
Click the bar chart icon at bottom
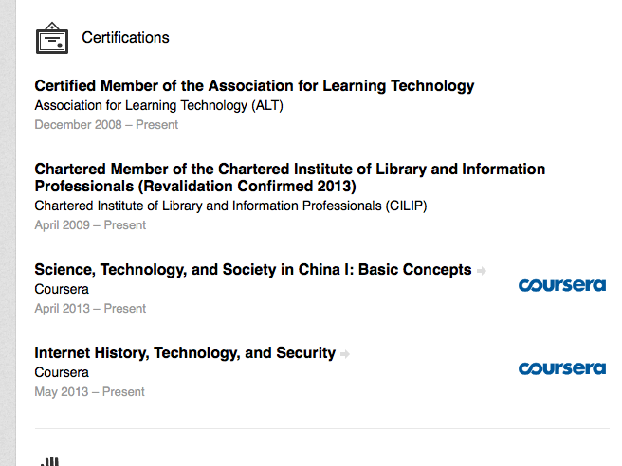point(50,461)
